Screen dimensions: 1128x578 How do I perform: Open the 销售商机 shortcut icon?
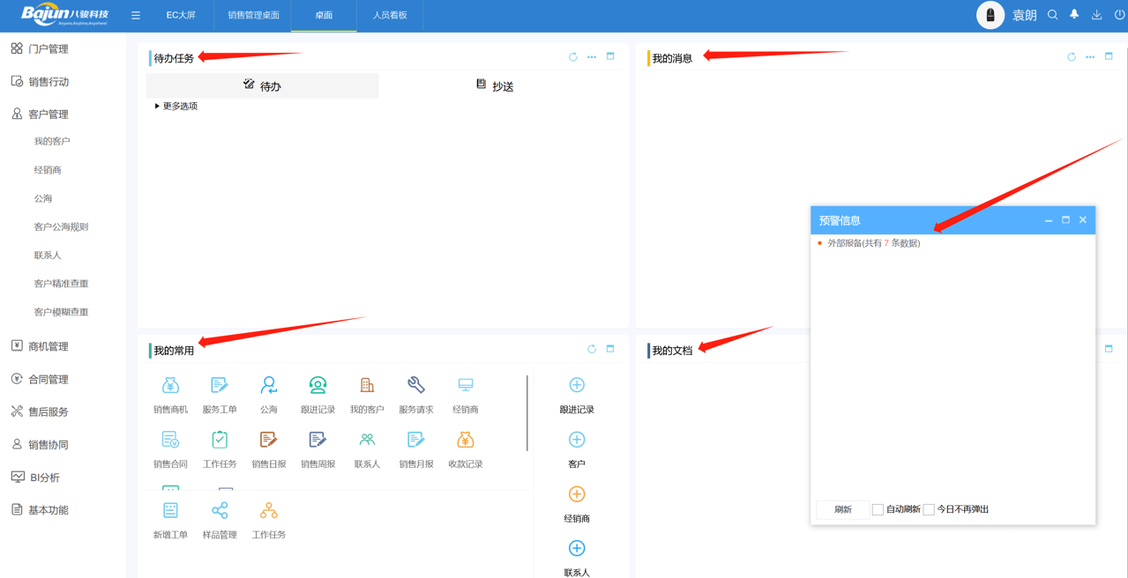coord(170,386)
